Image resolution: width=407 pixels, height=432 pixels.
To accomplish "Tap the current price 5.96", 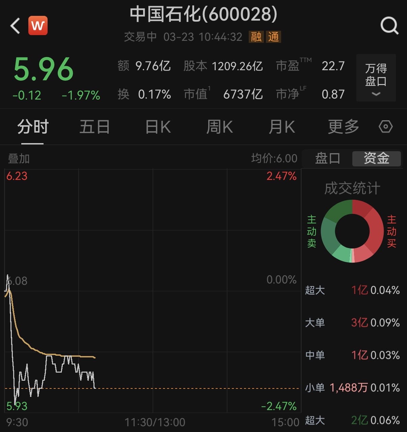I will point(44,70).
